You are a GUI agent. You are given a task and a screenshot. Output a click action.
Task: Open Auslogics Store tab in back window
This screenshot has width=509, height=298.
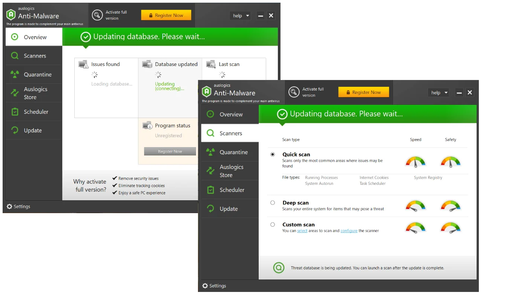click(34, 93)
